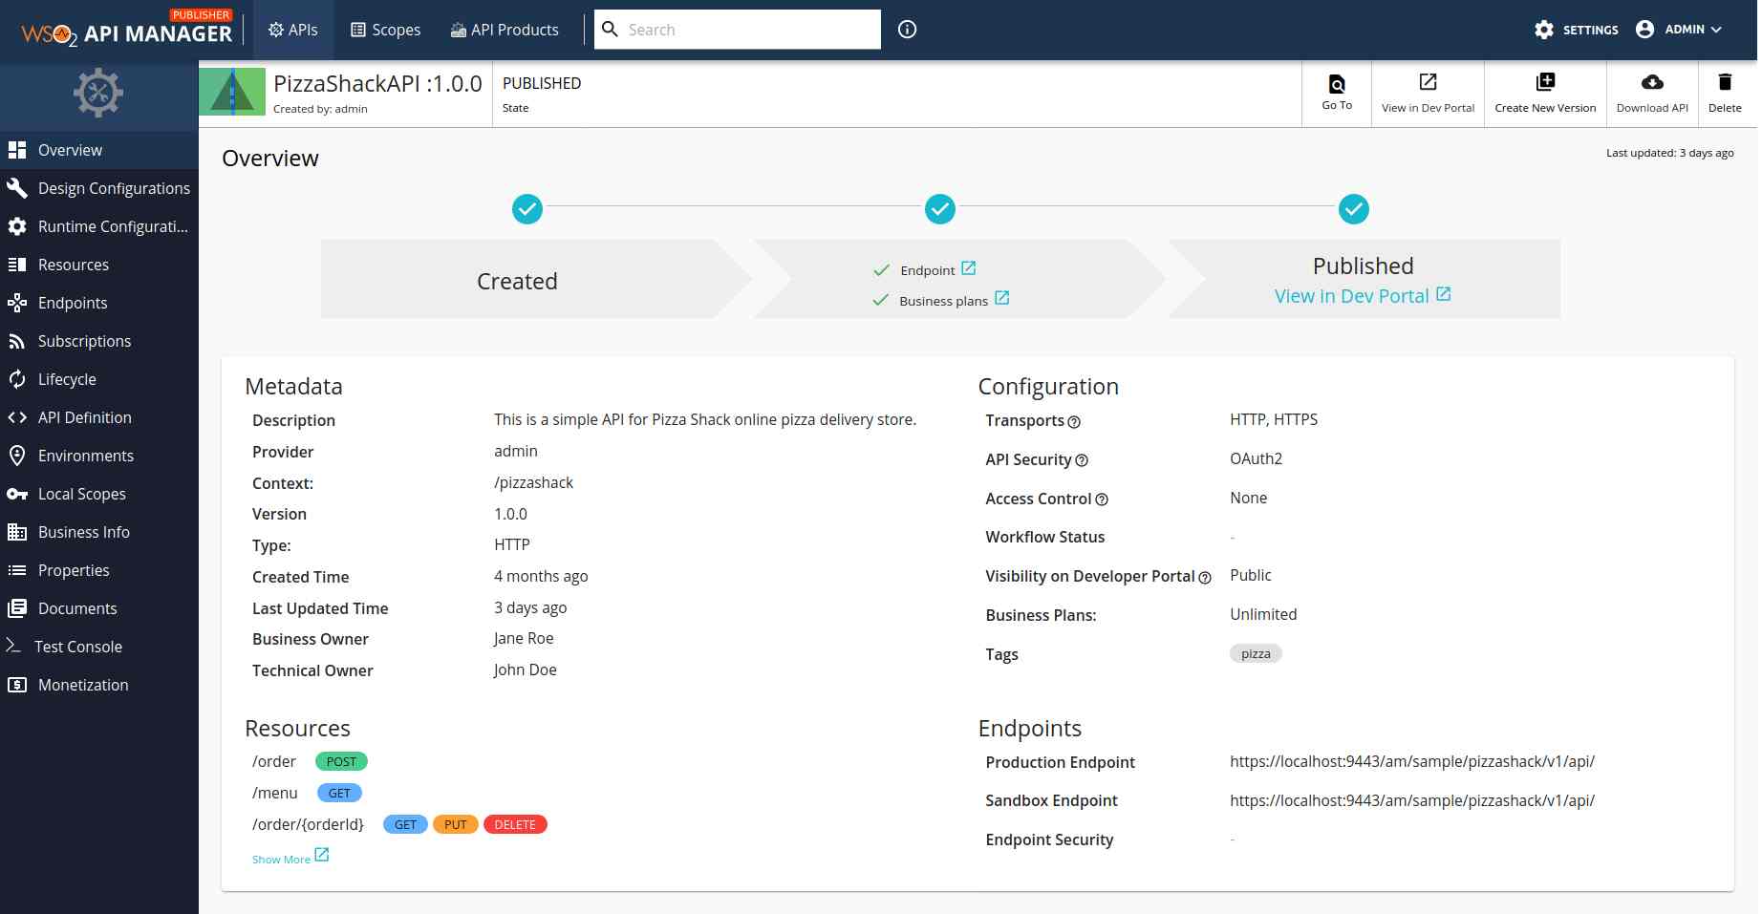Open the API Products top menu
This screenshot has height=914, width=1762.
pyautogui.click(x=505, y=30)
